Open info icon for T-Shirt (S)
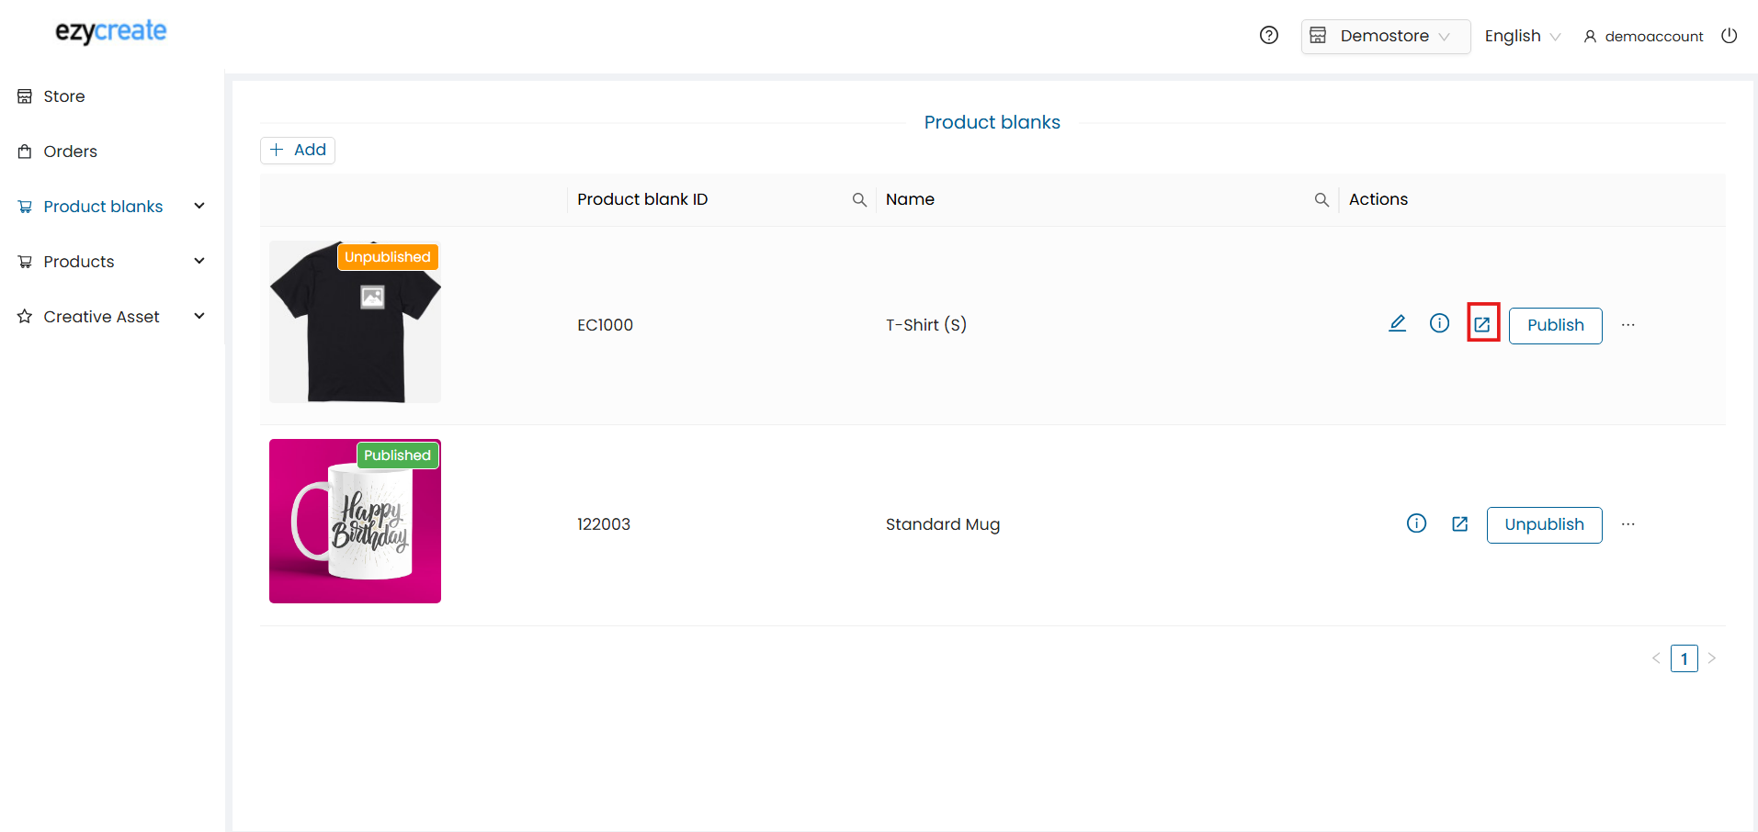The width and height of the screenshot is (1758, 832). click(1439, 323)
